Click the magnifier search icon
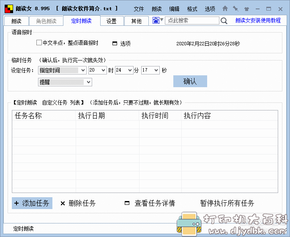The width and height of the screenshot is (290, 237). 224,21
